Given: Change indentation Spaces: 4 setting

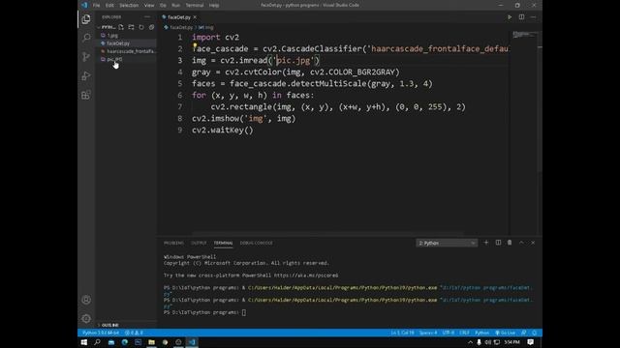Looking at the screenshot, I should 428,333.
